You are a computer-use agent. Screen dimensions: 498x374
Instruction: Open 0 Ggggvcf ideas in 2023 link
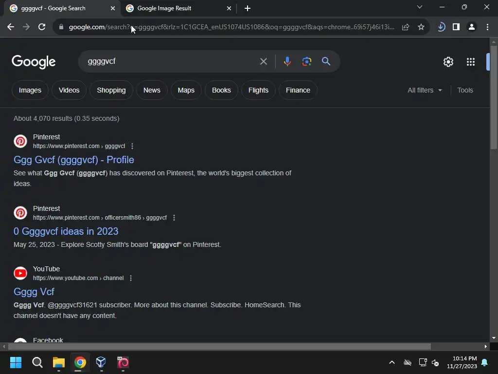[66, 231]
